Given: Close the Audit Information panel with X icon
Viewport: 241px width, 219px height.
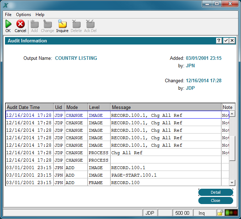Looking at the screenshot, I should click(x=232, y=41).
